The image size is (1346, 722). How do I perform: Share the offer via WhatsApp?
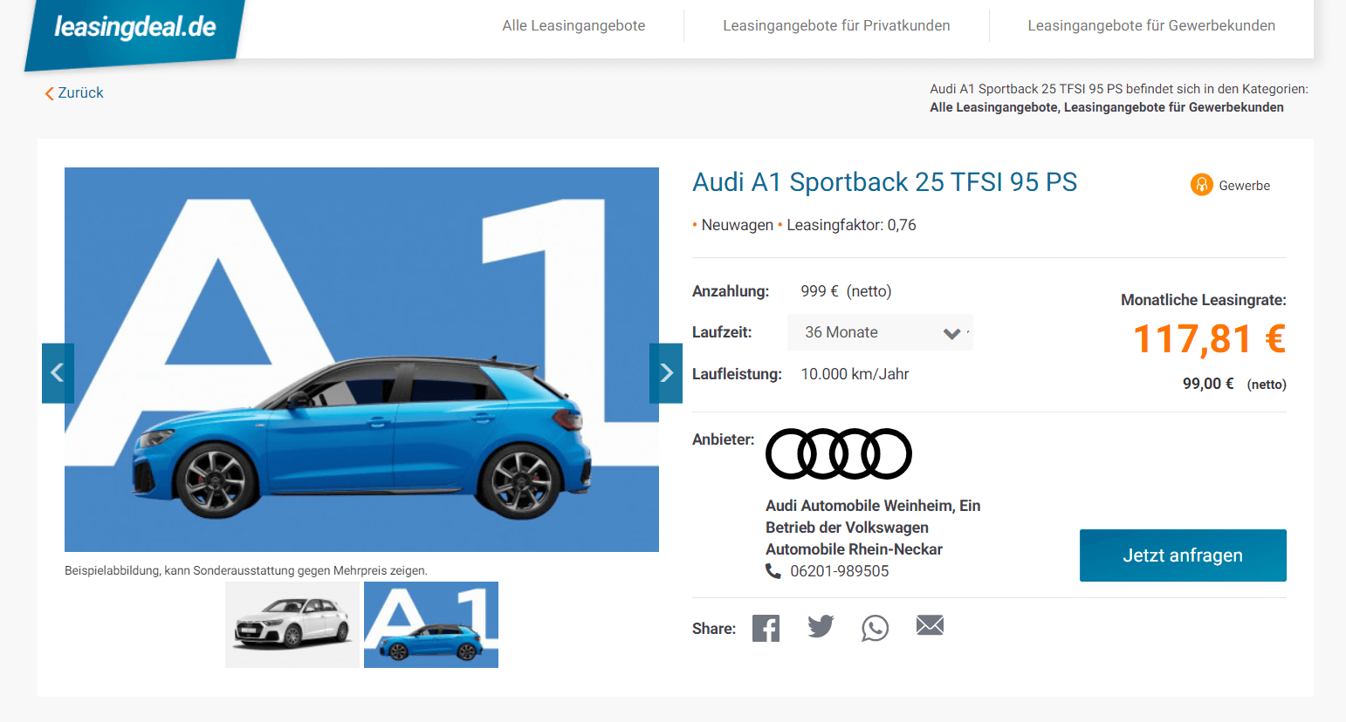pos(875,628)
